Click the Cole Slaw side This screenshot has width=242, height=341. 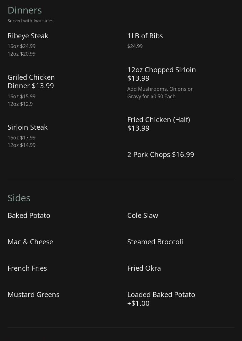[142, 215]
